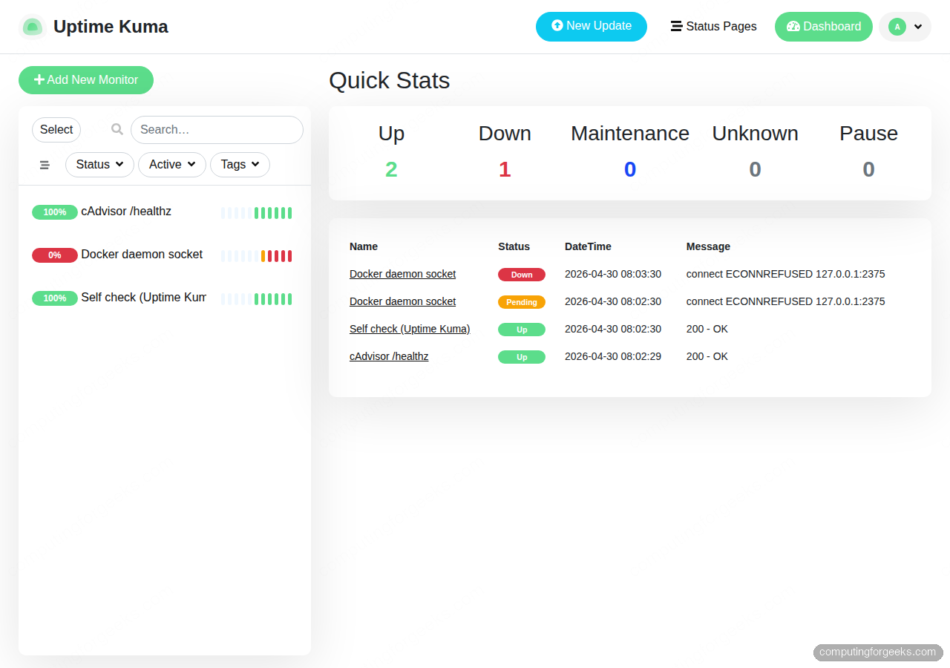Click the Status Pages list icon
The height and width of the screenshot is (668, 950).
(x=676, y=26)
